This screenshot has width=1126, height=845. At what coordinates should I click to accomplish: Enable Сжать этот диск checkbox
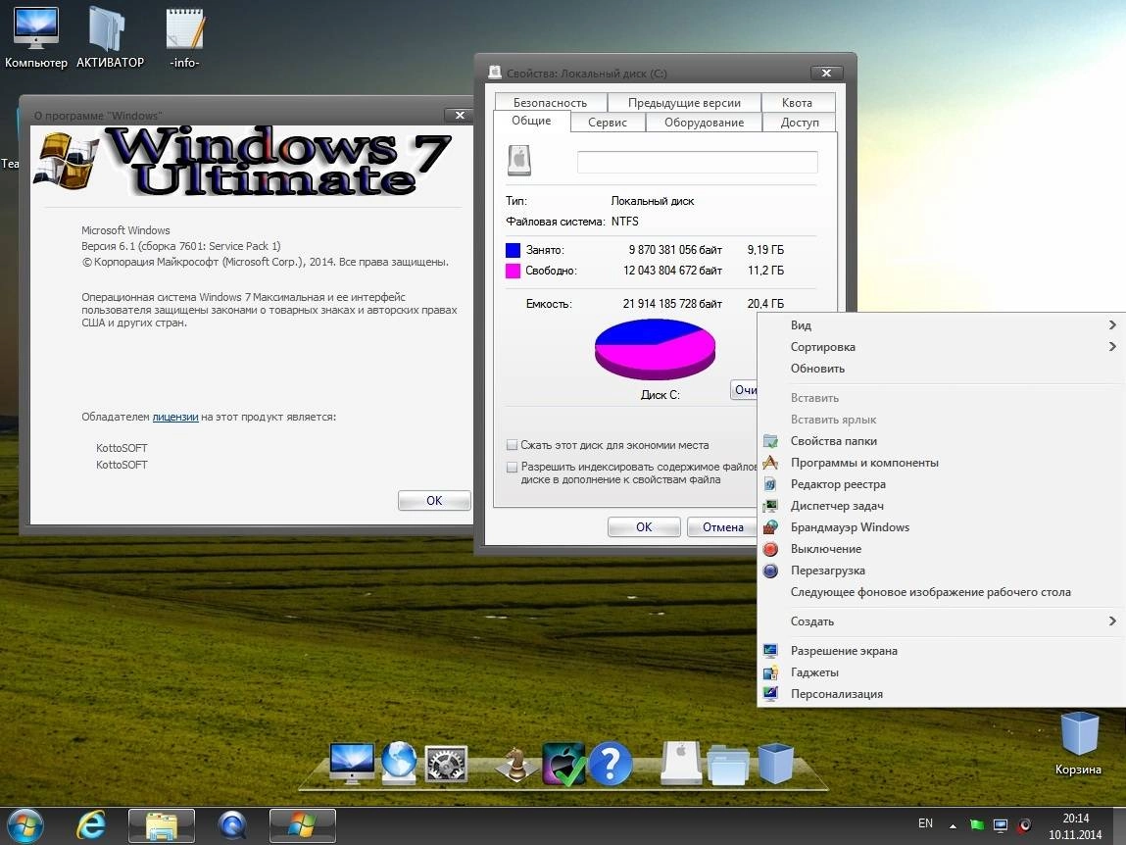(x=512, y=445)
